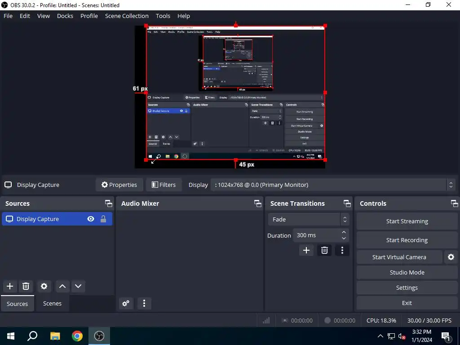Open the Scene Collection menu

127,16
